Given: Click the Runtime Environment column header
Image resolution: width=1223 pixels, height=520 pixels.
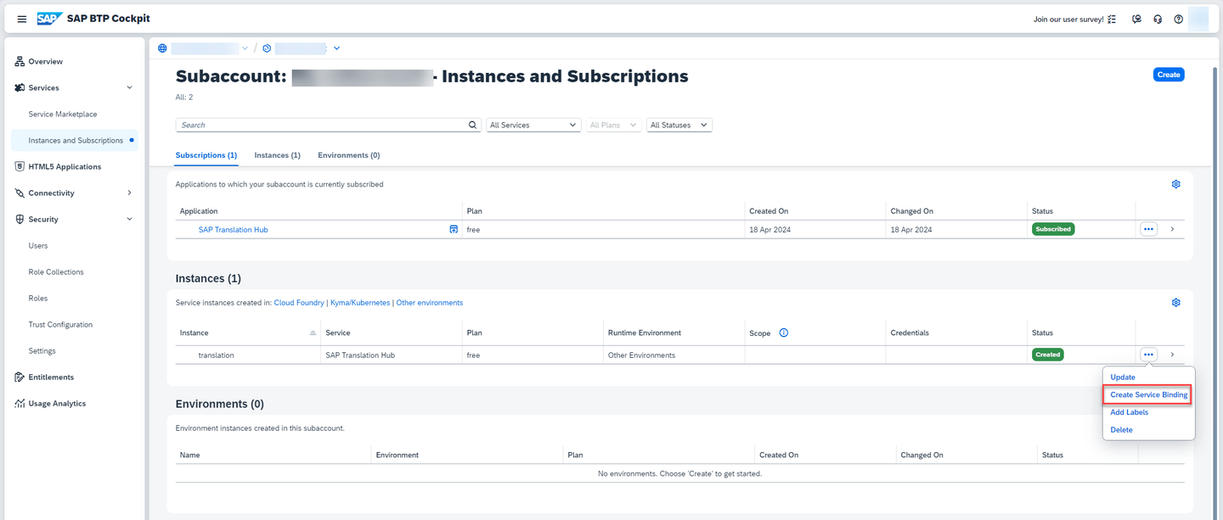Looking at the screenshot, I should (x=645, y=333).
